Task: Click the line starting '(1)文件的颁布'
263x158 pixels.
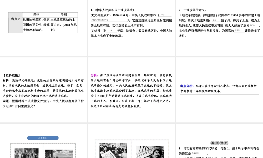Action: click(131, 15)
